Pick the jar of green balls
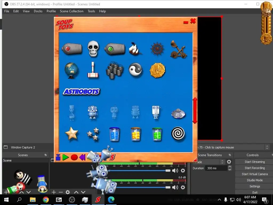273x205 pixels. [157, 134]
